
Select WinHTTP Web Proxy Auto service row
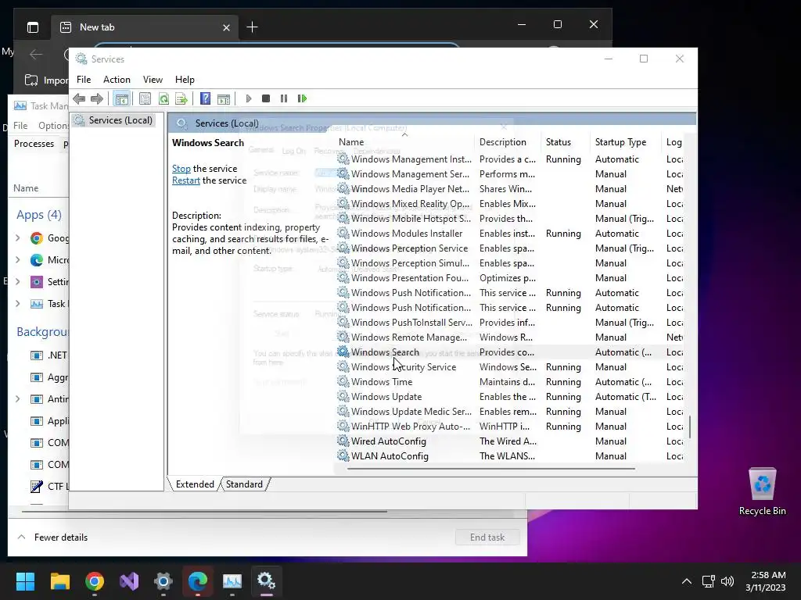point(509,427)
